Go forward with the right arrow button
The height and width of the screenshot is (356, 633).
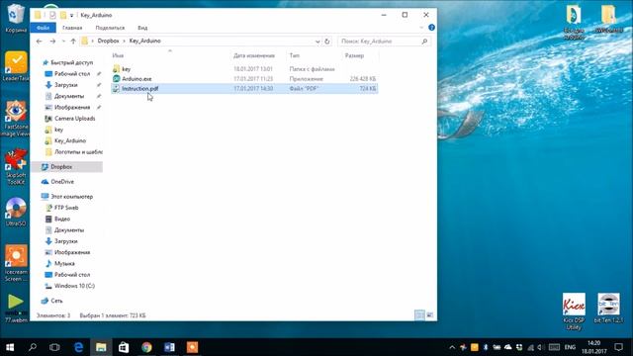[x=52, y=42]
